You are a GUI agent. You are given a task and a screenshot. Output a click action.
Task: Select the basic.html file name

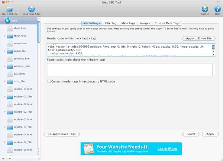19,74
